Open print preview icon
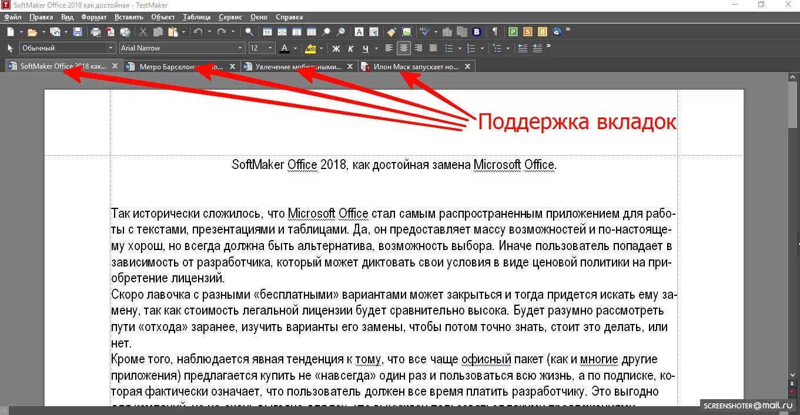This screenshot has height=415, width=800. [x=125, y=32]
